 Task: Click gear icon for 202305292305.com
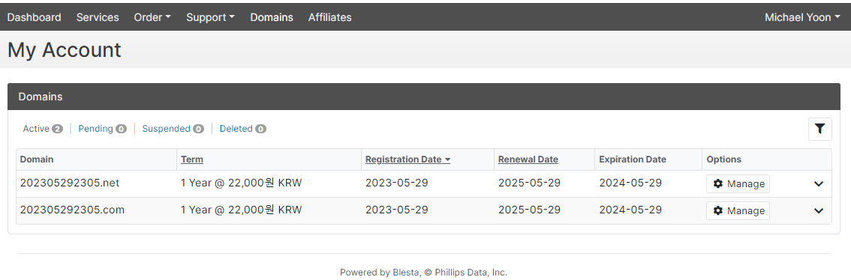[718, 210]
